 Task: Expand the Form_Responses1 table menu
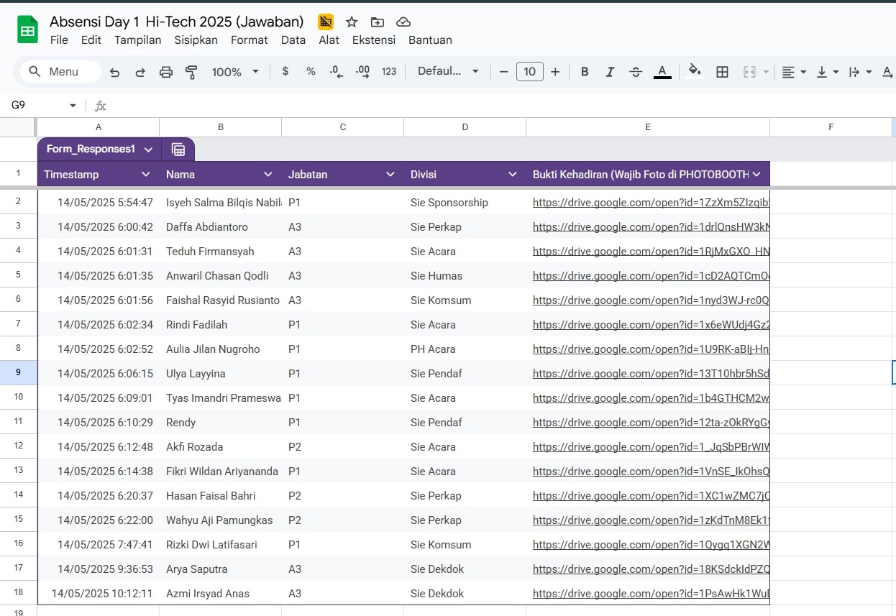click(148, 150)
